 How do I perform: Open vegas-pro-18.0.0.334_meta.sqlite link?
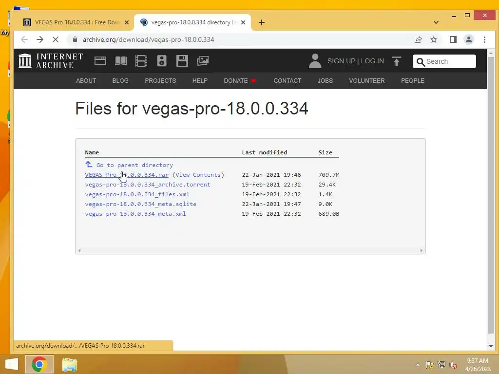tap(141, 204)
